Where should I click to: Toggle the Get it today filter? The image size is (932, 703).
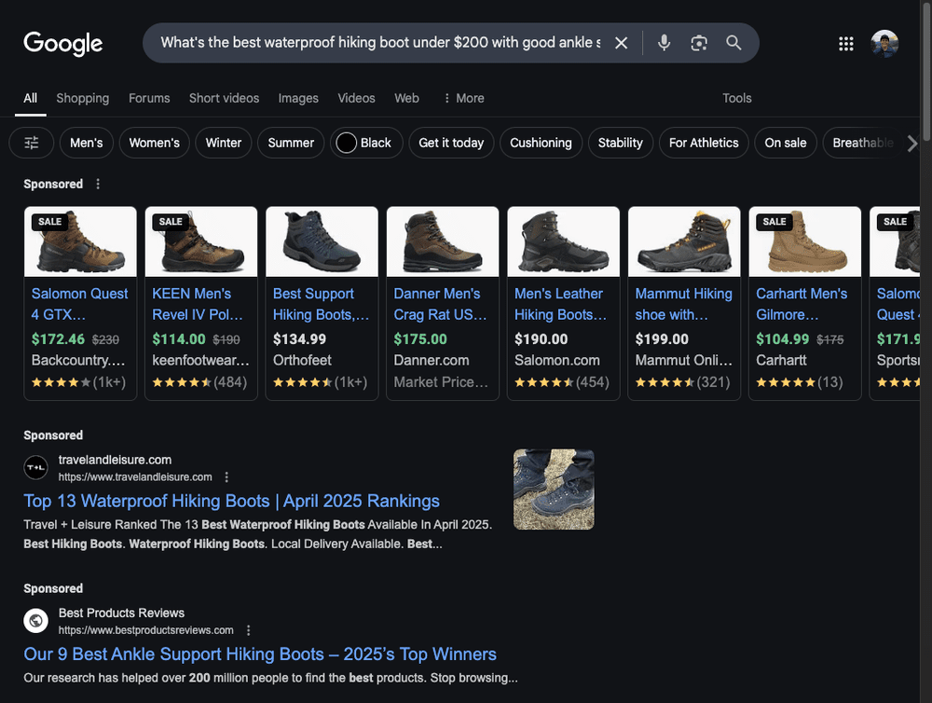tap(451, 143)
